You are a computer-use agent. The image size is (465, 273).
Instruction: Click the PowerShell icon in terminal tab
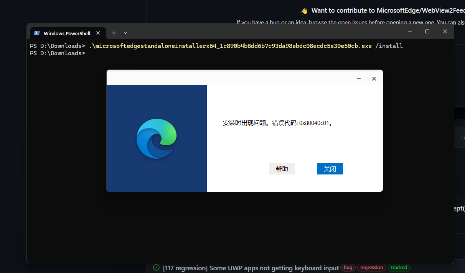pos(37,33)
